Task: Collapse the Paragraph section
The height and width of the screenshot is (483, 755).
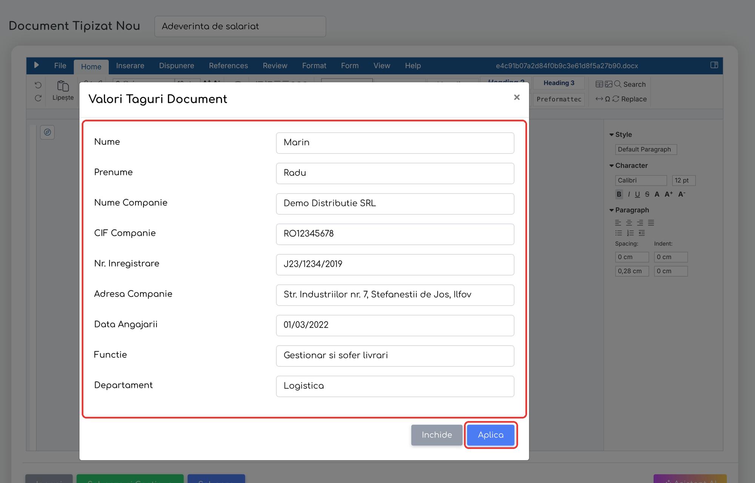Action: [x=612, y=210]
